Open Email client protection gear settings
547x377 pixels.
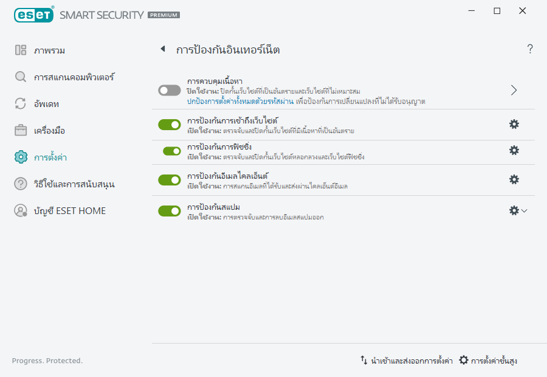tap(514, 179)
